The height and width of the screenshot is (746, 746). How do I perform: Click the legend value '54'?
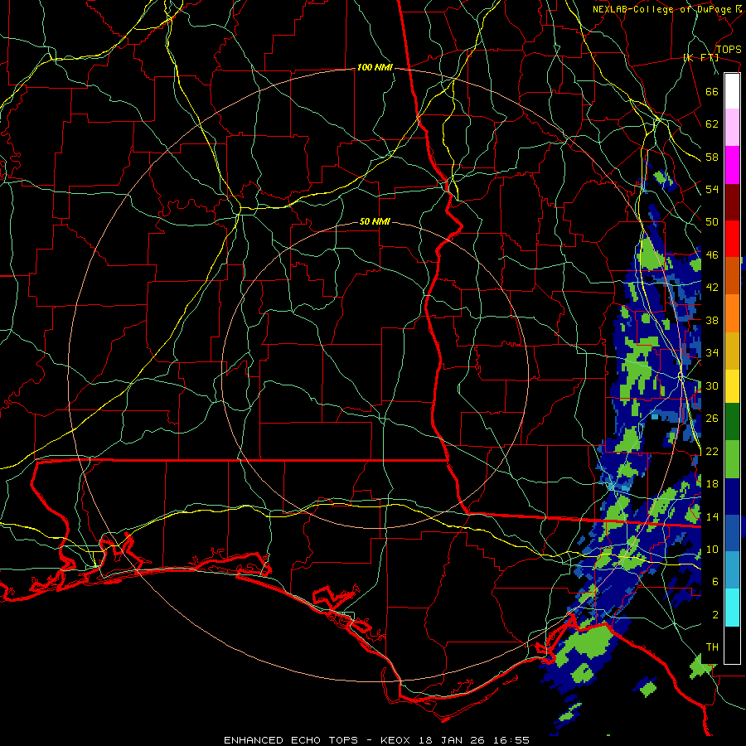[712, 189]
